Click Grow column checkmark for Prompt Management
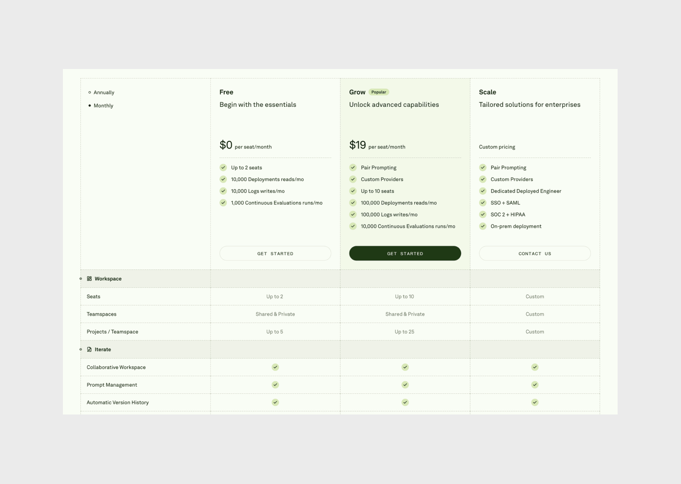This screenshot has width=681, height=484. click(x=405, y=385)
